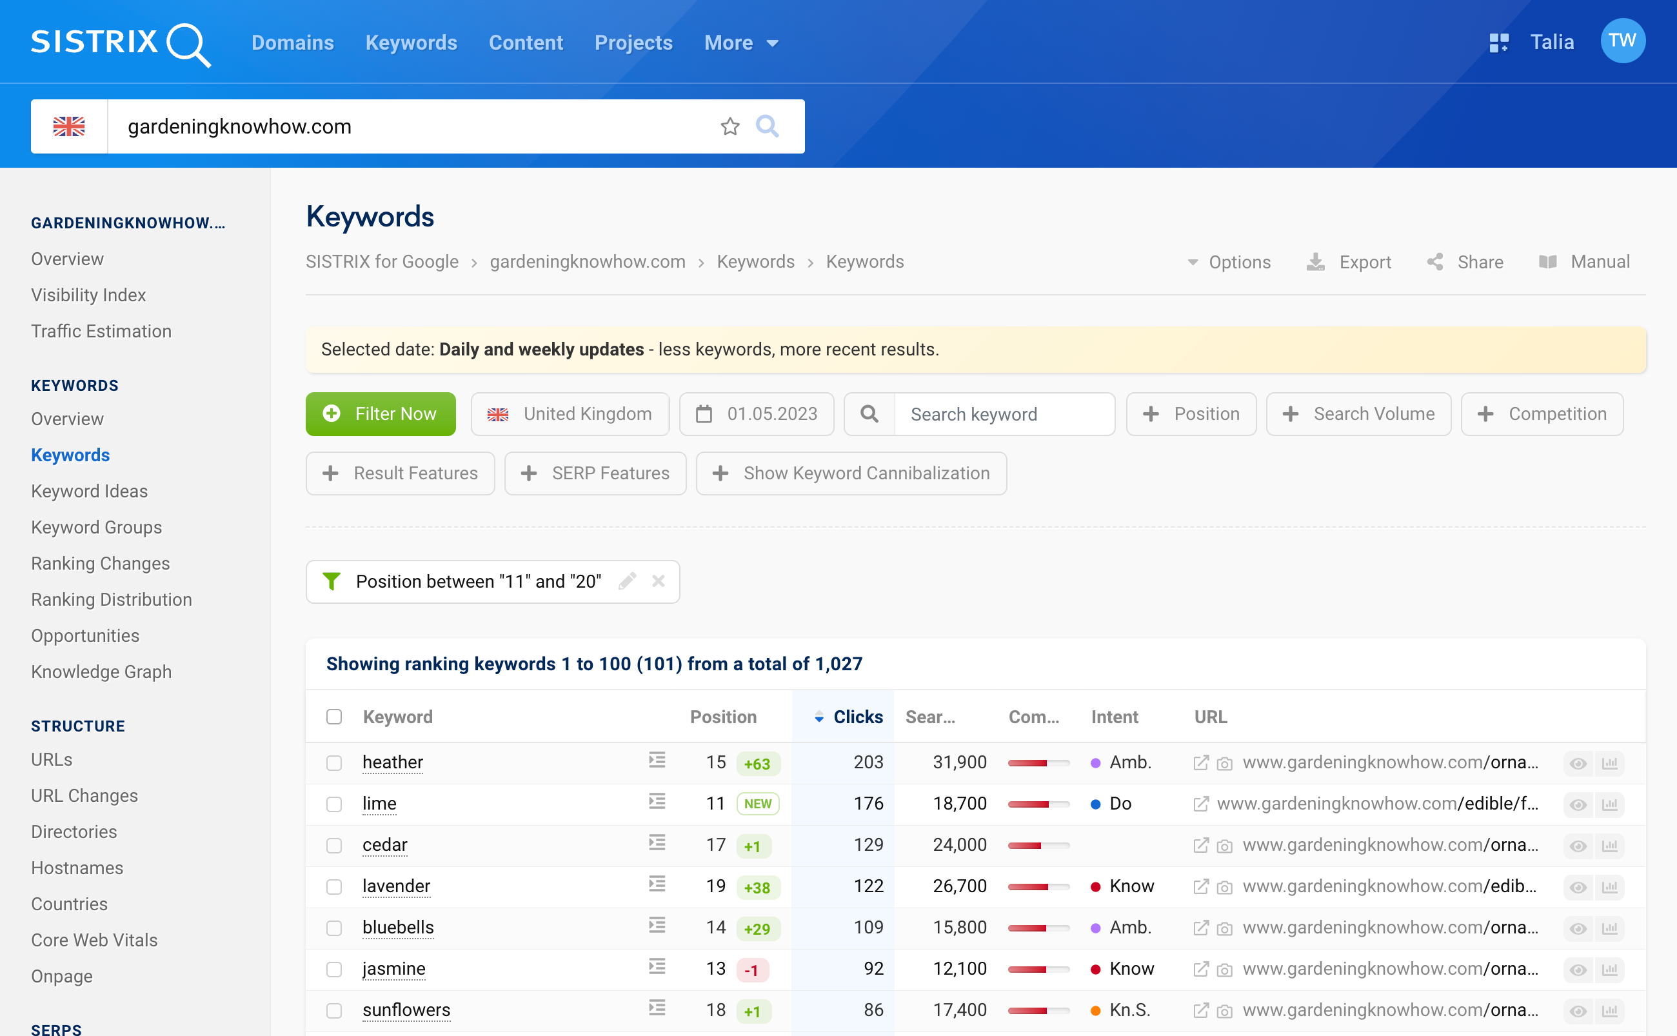Click the Share icon for this report
Viewport: 1677px width, 1036px height.
click(x=1463, y=263)
